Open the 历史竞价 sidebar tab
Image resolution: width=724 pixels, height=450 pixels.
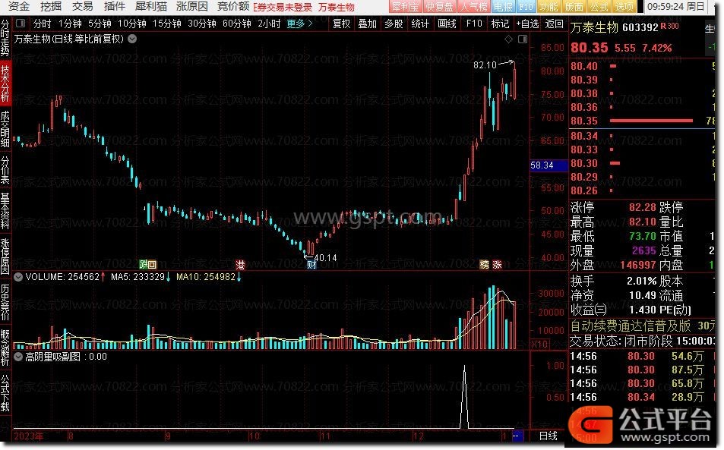pos(5,301)
